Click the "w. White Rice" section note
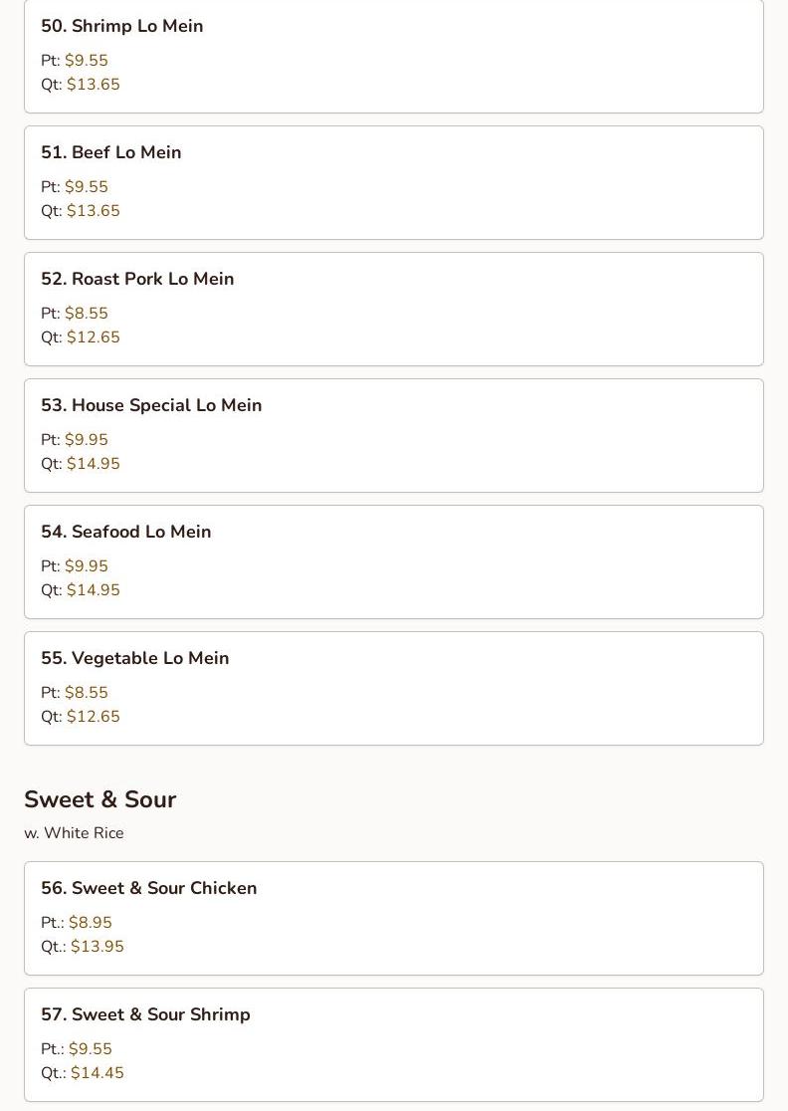 [74, 833]
